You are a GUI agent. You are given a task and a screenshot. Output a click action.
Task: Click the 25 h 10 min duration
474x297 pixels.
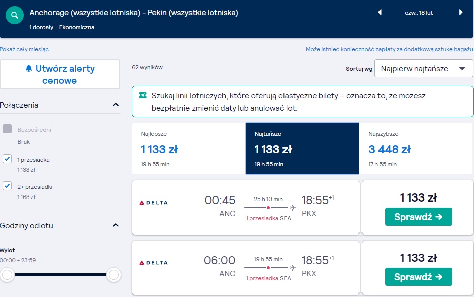(x=268, y=199)
